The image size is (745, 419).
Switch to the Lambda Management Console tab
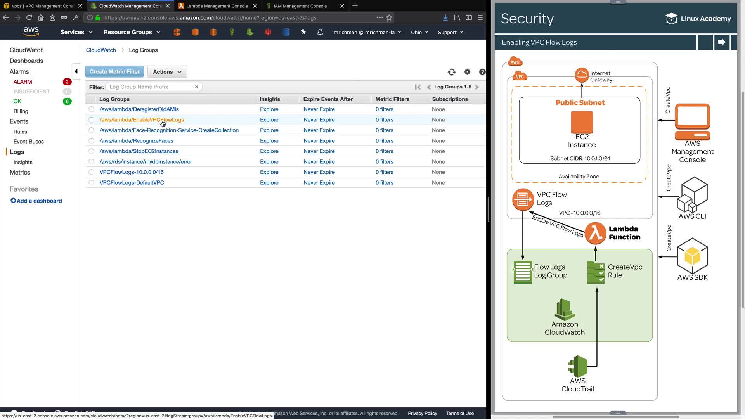pos(217,6)
